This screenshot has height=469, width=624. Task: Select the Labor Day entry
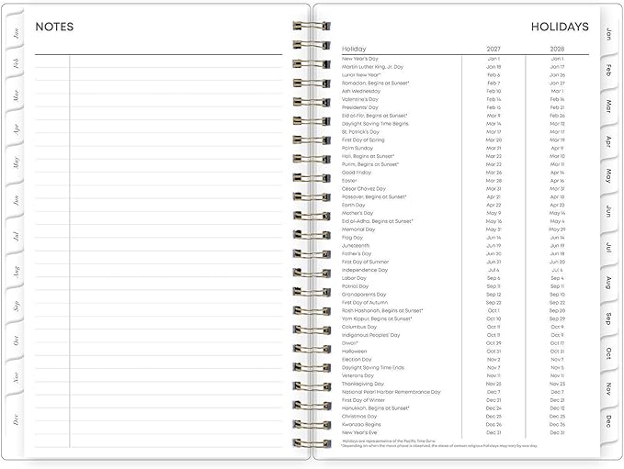click(354, 278)
